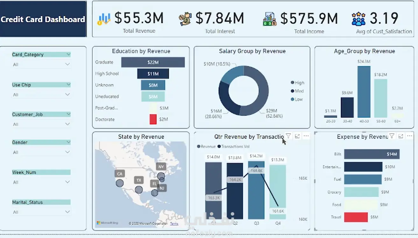Select the NY bubble on the map
418x238 pixels.
click(x=161, y=176)
